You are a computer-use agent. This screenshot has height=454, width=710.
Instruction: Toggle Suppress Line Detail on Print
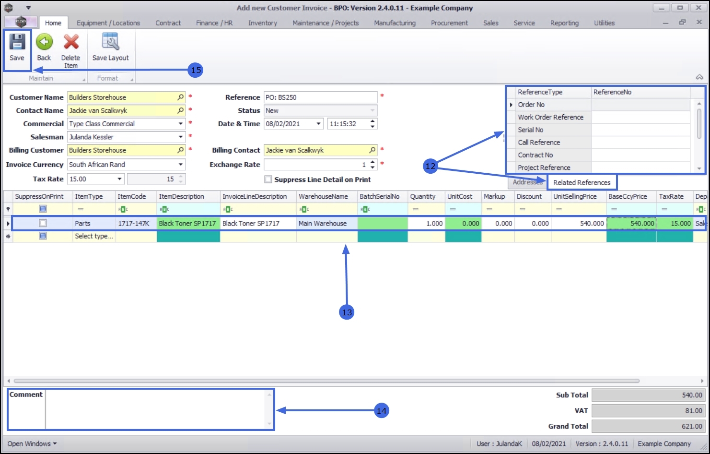[x=268, y=179]
